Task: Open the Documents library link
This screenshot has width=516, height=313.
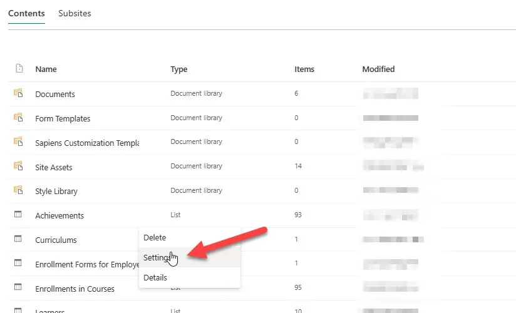Action: (x=55, y=94)
